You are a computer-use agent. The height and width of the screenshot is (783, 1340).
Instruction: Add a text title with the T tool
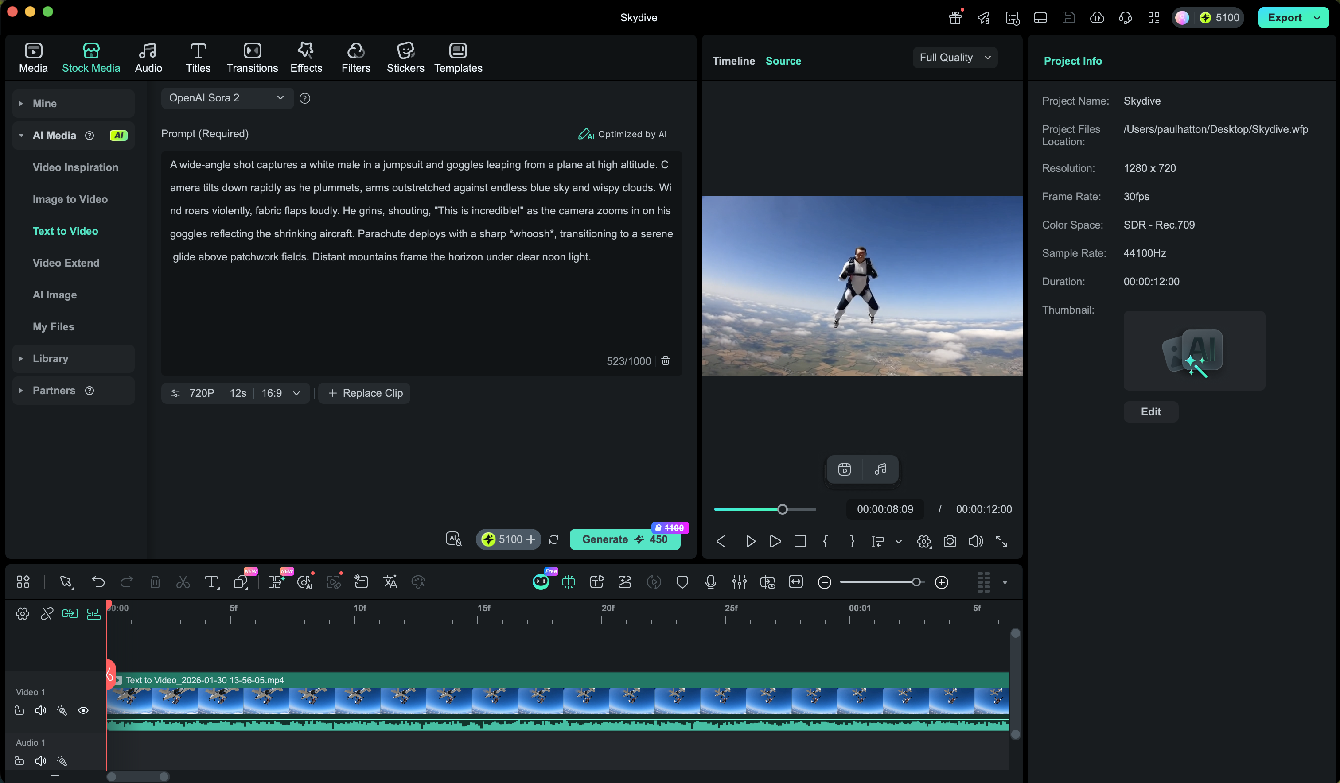pyautogui.click(x=211, y=582)
